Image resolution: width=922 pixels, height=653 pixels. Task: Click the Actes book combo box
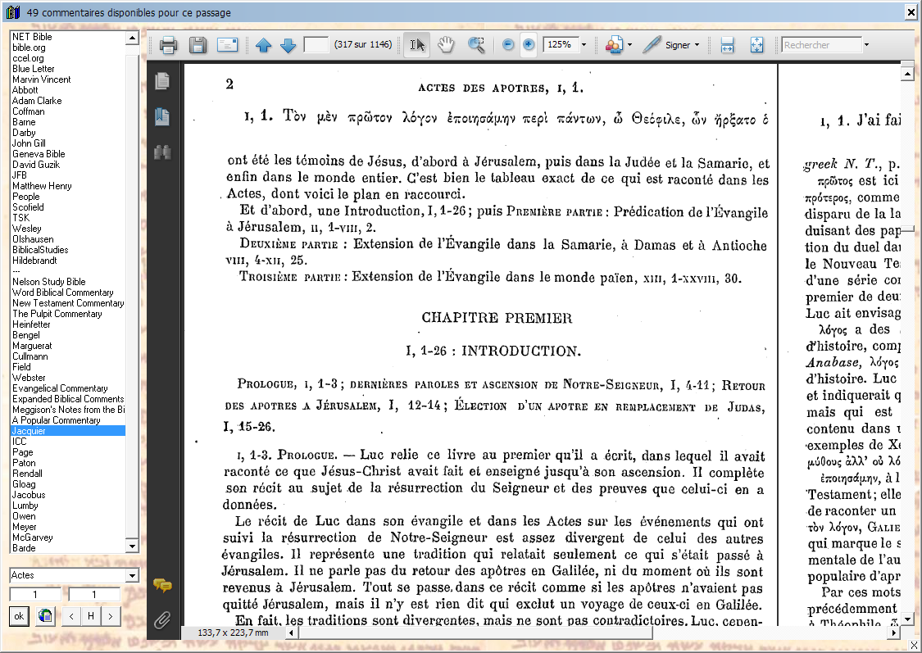(74, 575)
